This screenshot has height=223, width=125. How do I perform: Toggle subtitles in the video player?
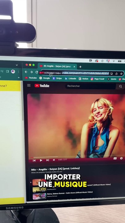tap(115, 159)
